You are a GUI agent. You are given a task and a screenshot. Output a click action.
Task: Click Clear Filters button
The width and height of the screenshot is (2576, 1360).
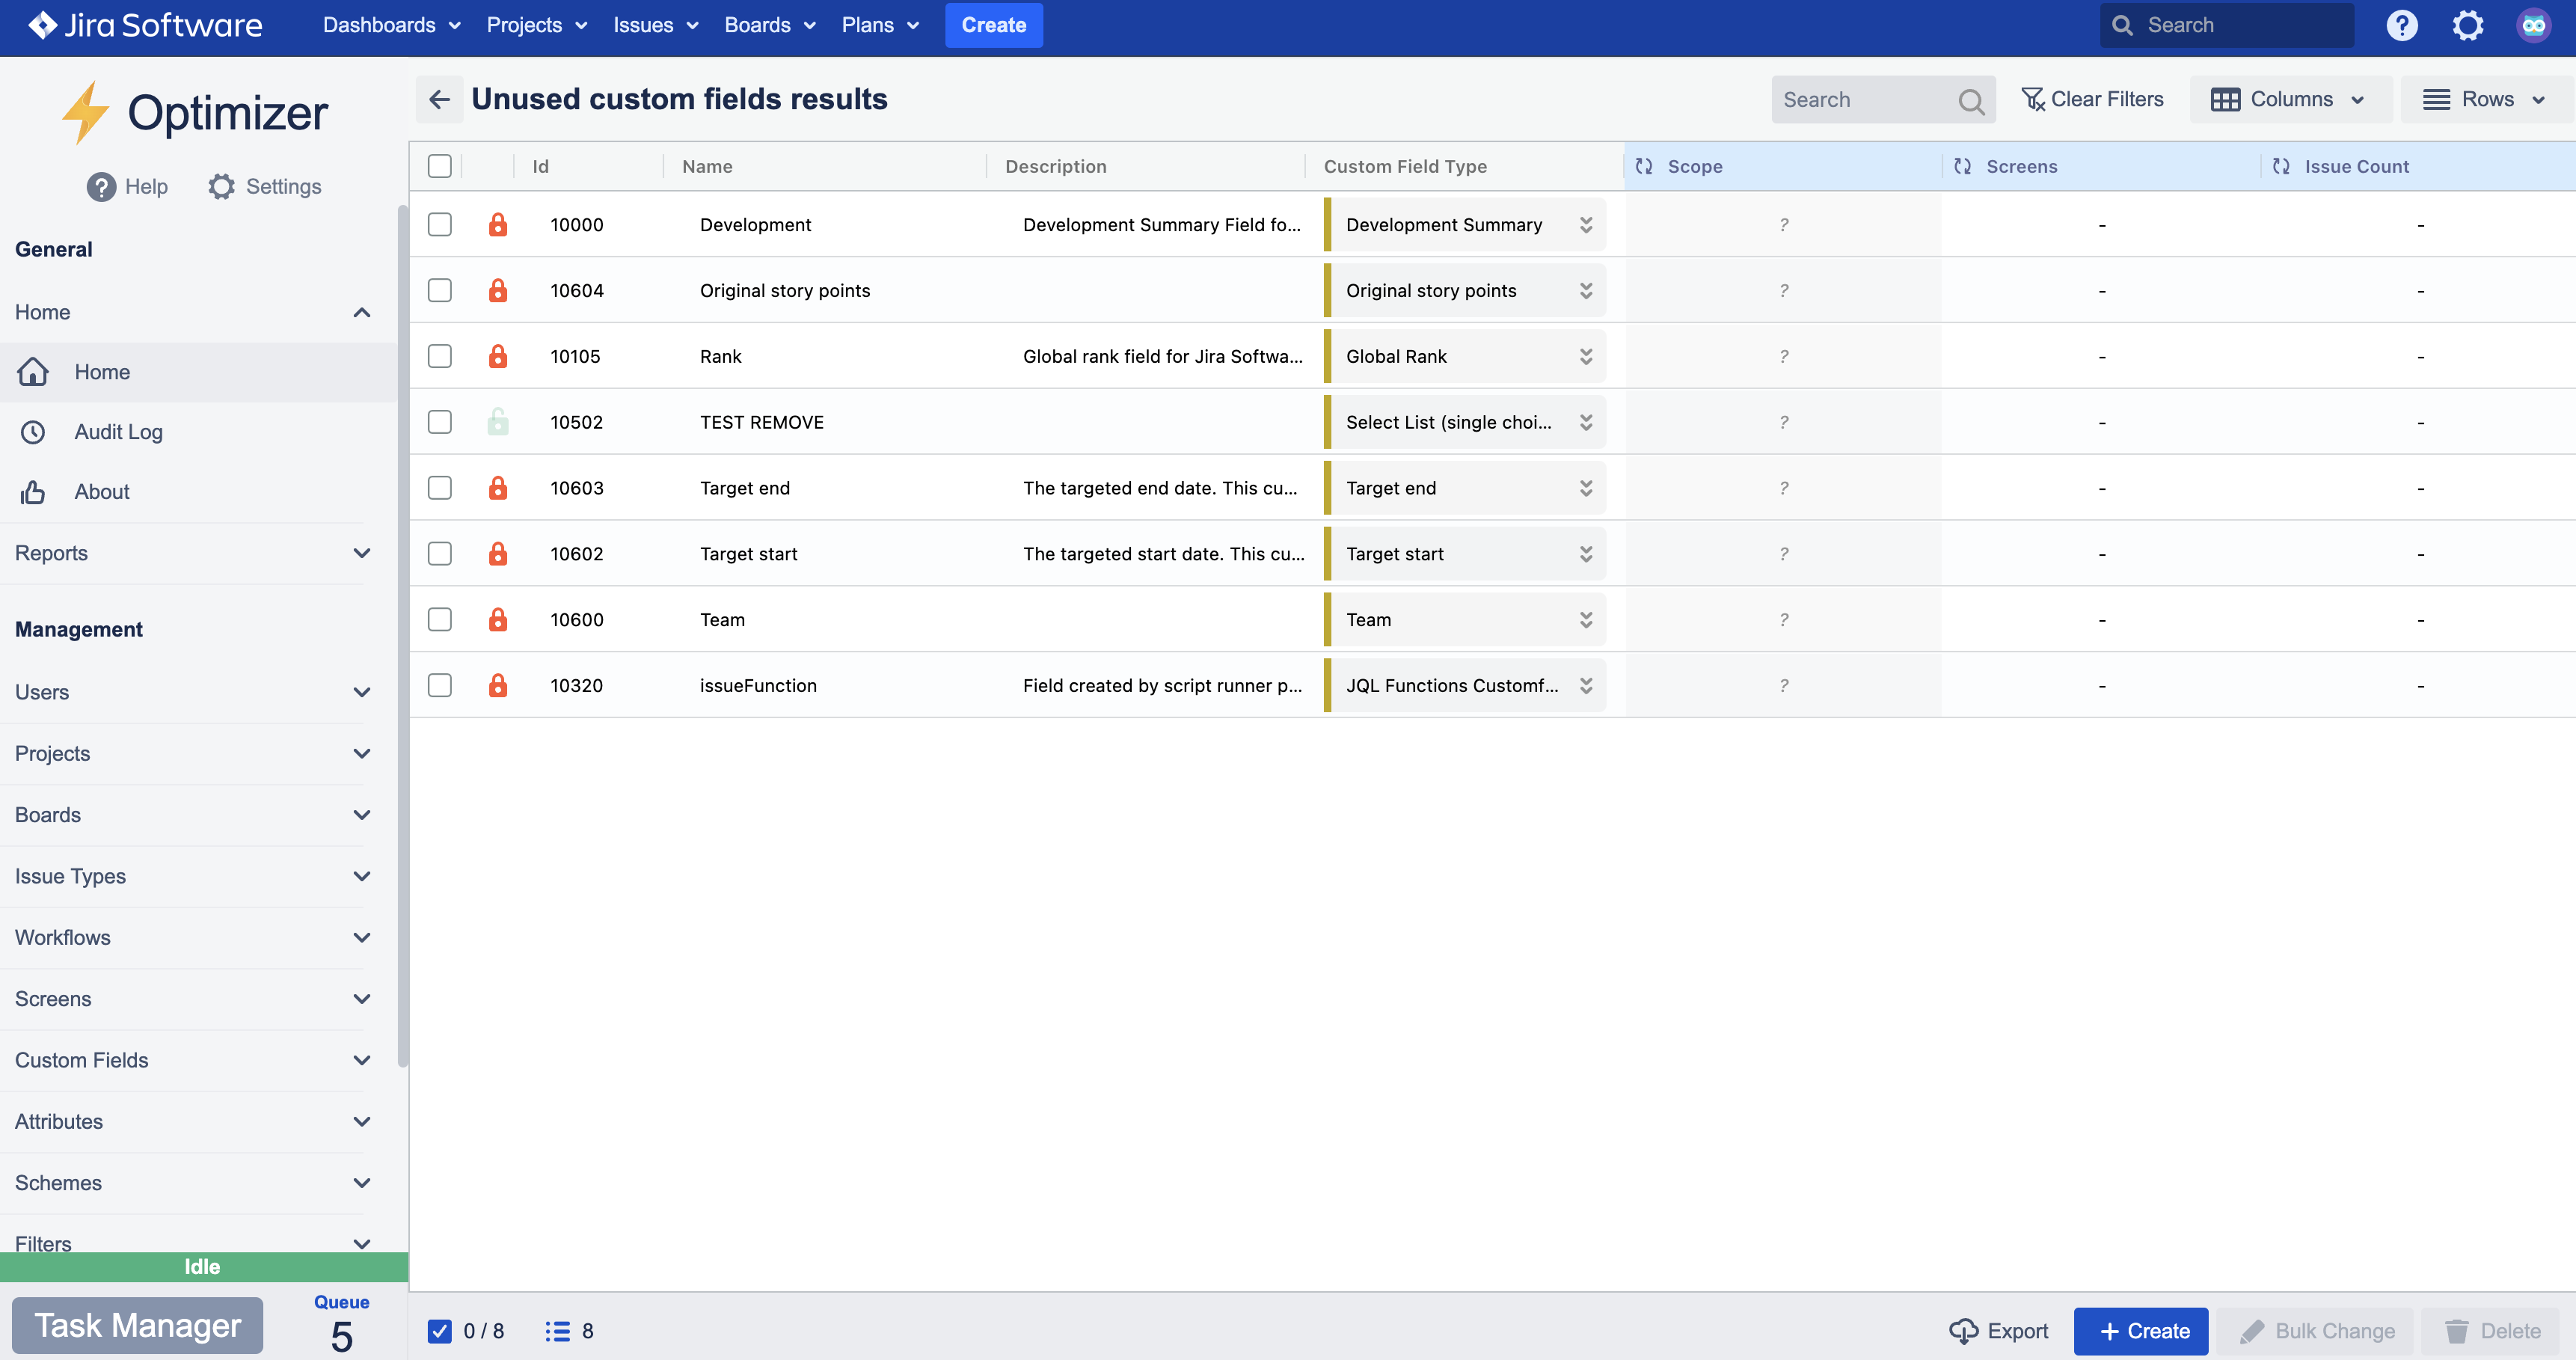(2092, 99)
